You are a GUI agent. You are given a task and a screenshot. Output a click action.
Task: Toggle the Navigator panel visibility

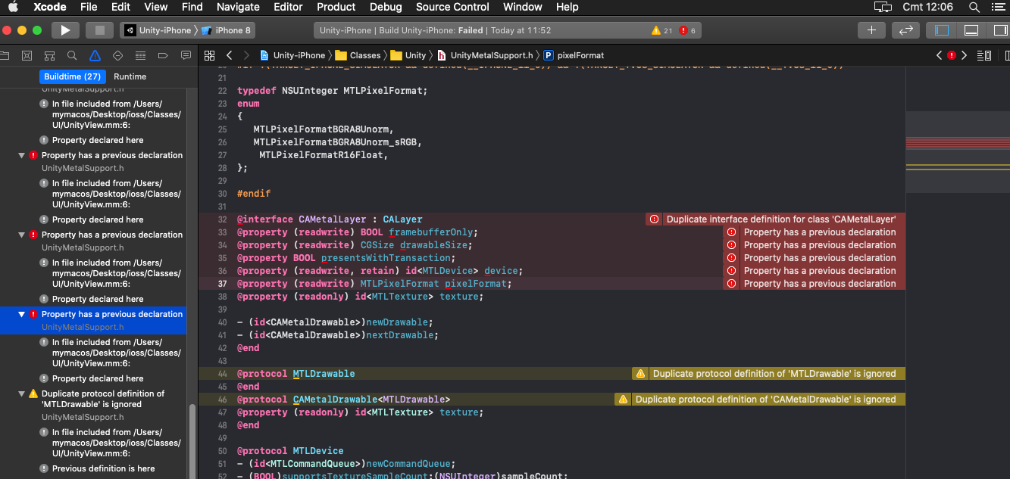point(942,30)
